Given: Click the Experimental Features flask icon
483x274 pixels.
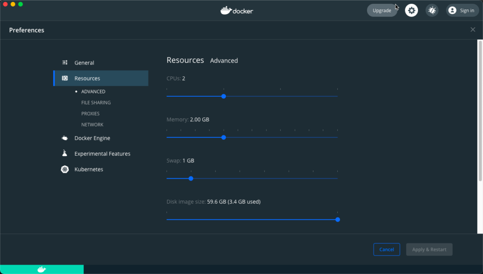Looking at the screenshot, I should pos(65,153).
